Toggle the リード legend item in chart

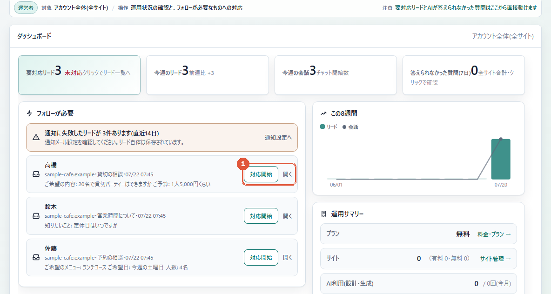point(329,127)
